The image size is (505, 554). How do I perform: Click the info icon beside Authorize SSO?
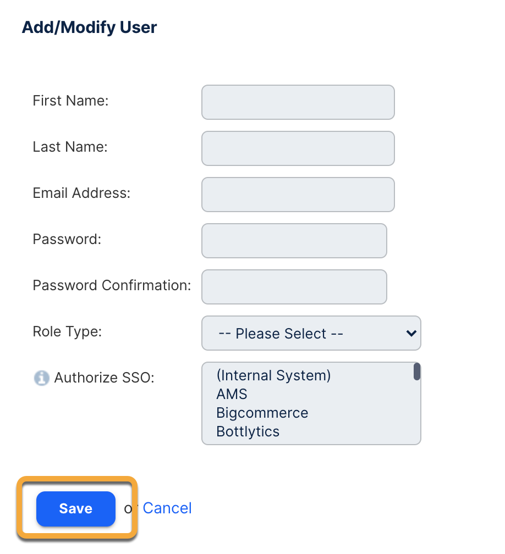coord(41,378)
